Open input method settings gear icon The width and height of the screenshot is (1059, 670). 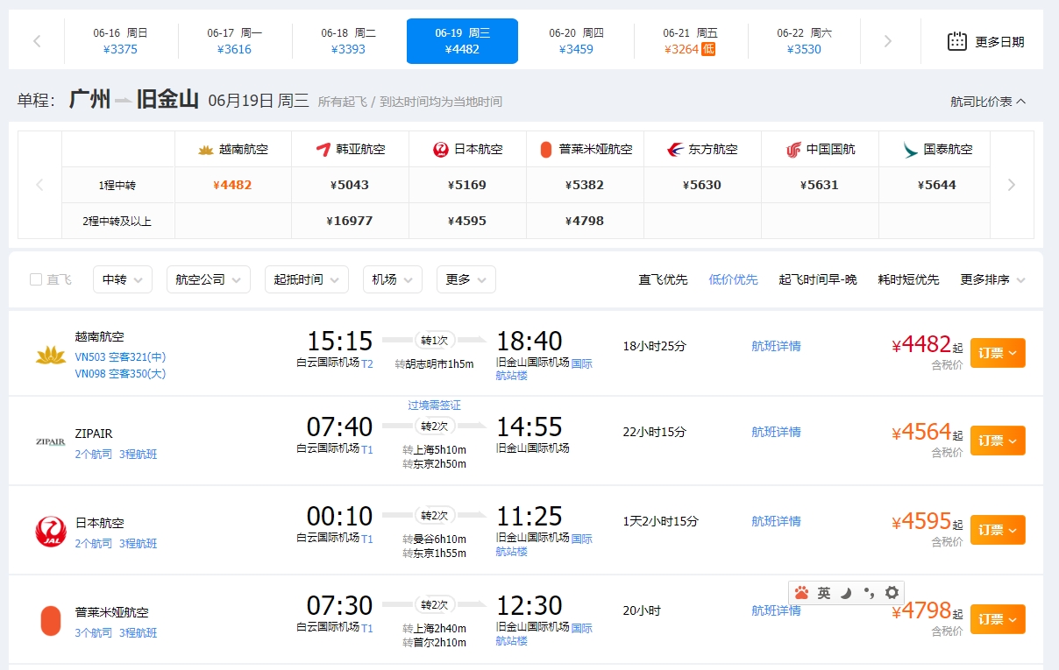pyautogui.click(x=892, y=593)
